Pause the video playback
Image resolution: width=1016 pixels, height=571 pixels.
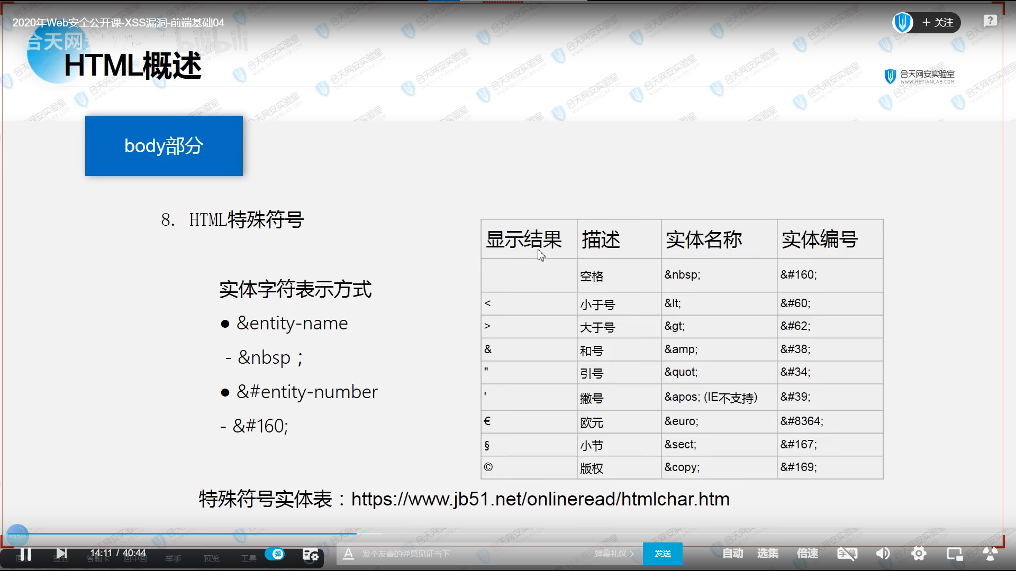pyautogui.click(x=25, y=554)
